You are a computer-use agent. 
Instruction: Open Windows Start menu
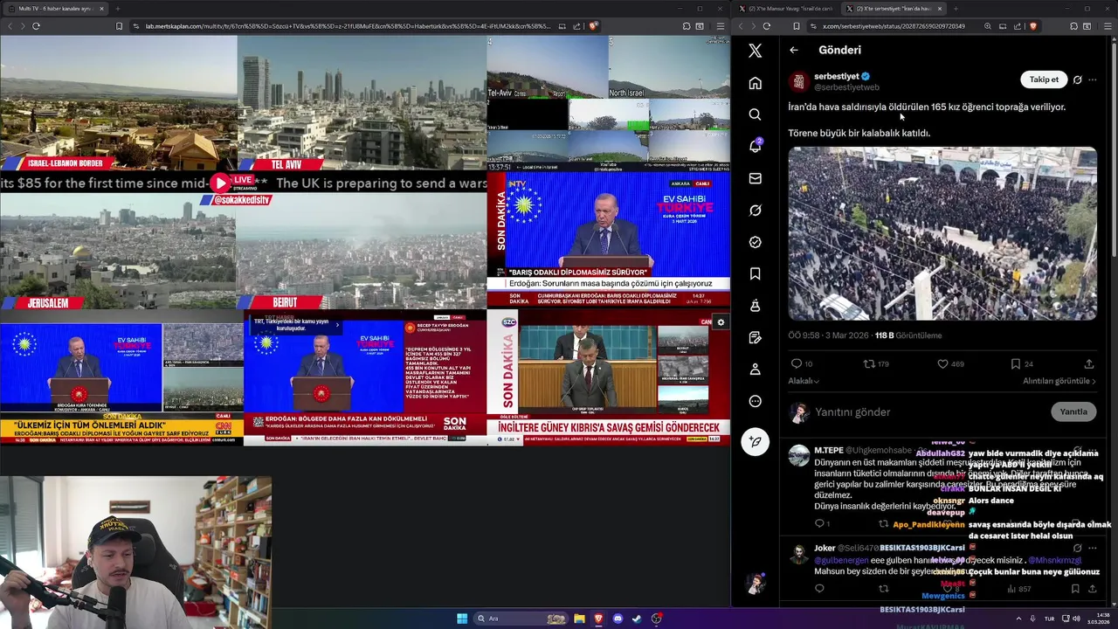(462, 619)
